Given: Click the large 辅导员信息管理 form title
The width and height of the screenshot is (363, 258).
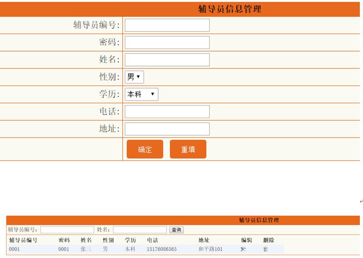Looking at the screenshot, I should click(230, 9).
